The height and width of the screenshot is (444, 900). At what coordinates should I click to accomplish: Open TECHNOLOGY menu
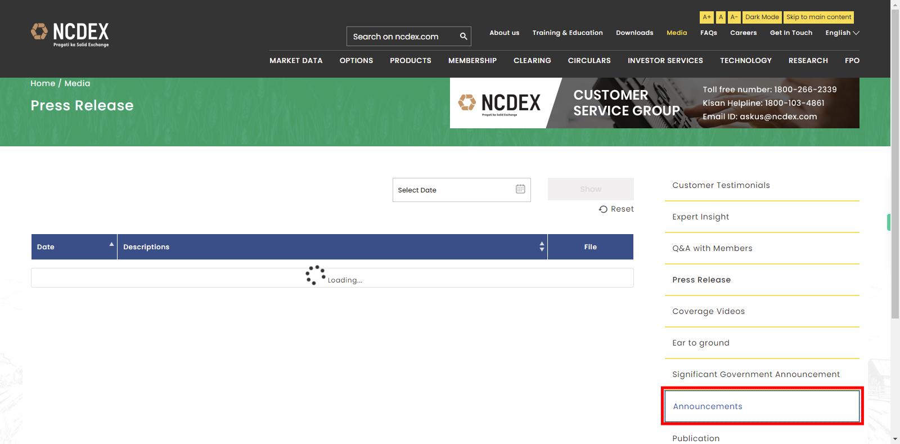pyautogui.click(x=746, y=60)
